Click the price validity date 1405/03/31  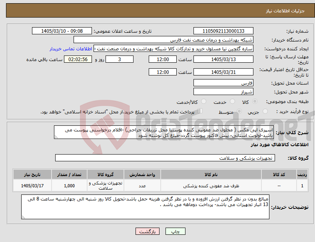[223, 72]
